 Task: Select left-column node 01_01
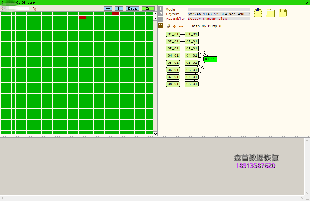pyautogui.click(x=173, y=34)
